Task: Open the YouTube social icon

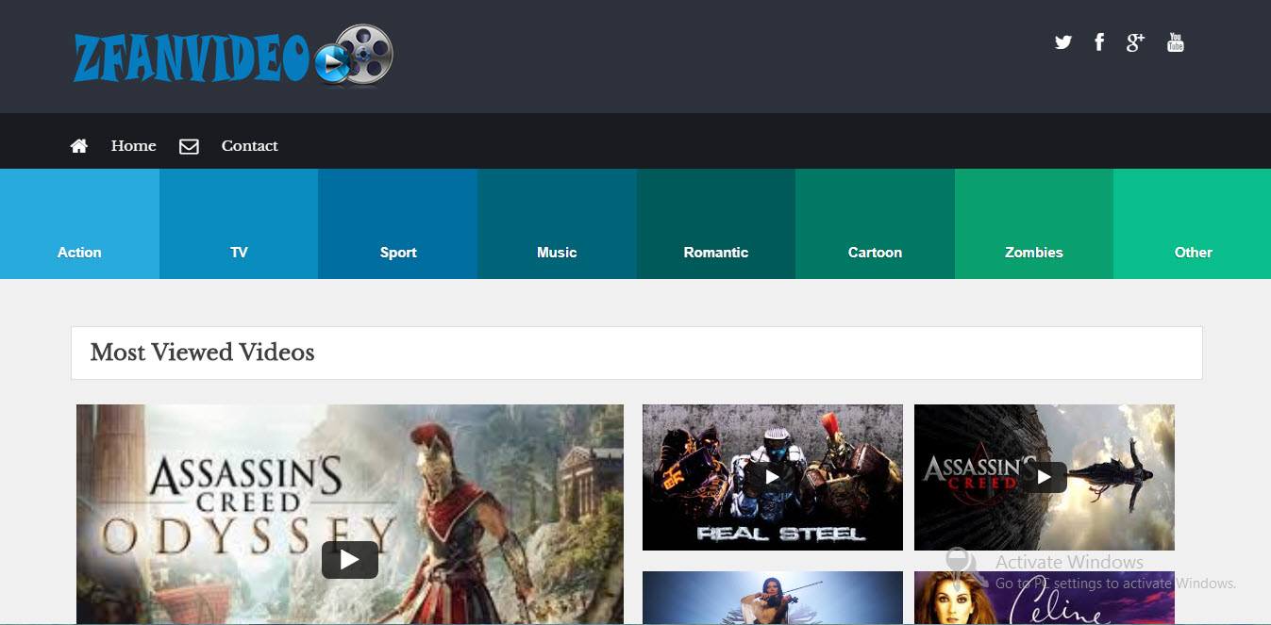Action: [x=1175, y=42]
